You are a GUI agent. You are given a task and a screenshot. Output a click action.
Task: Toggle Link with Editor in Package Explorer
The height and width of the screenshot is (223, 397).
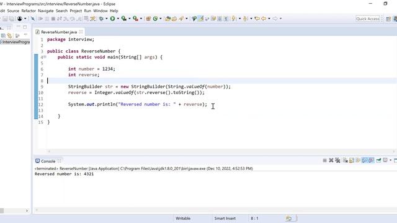point(10,36)
